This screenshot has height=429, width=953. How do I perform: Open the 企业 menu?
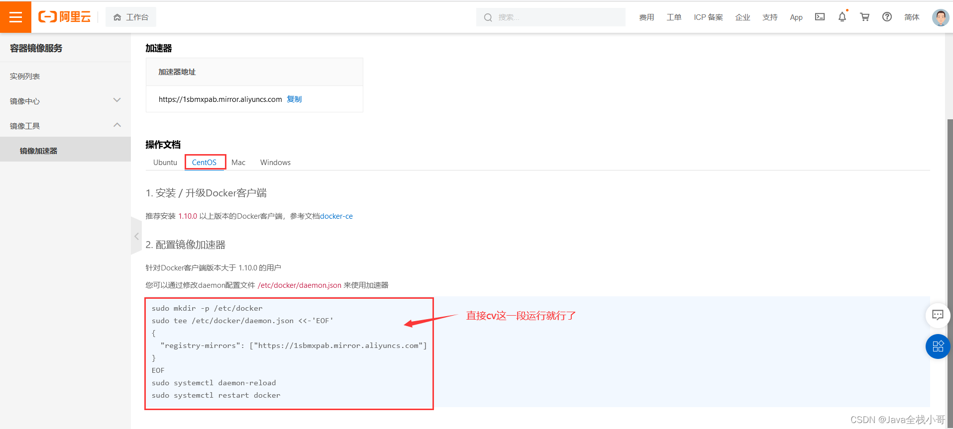[742, 17]
